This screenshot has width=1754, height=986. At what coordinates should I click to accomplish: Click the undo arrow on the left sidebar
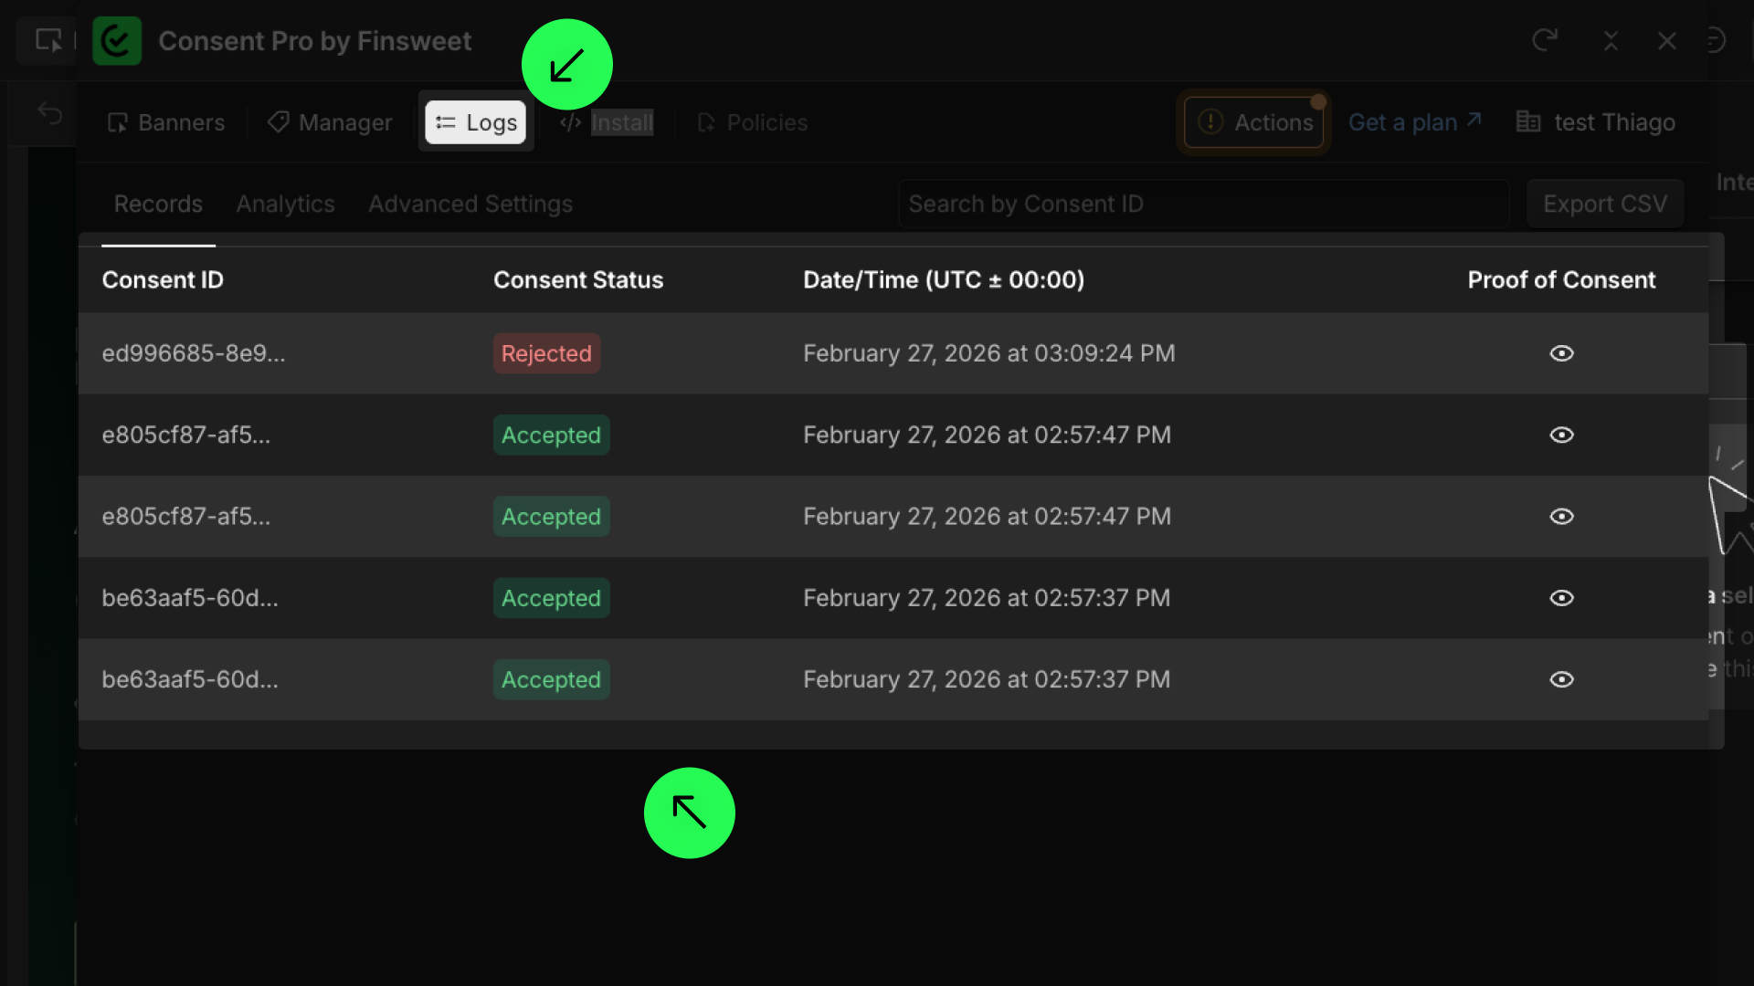tap(50, 113)
